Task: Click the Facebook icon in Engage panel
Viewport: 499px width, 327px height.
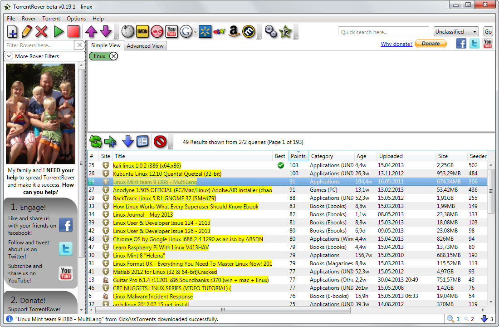Action: [66, 225]
